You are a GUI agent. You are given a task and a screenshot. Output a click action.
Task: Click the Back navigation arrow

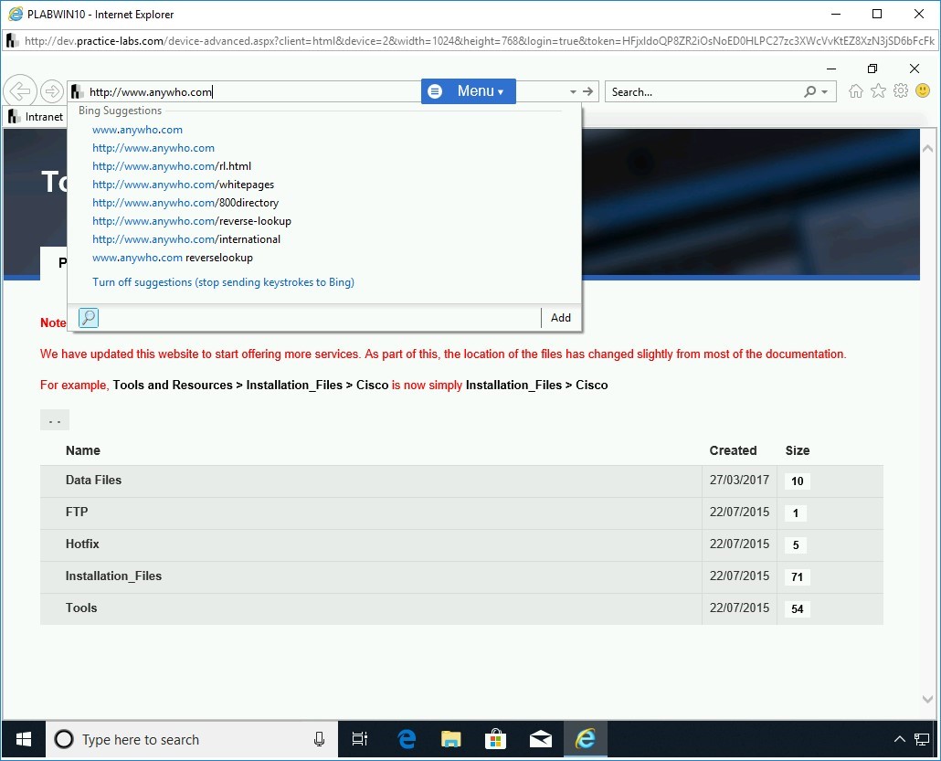tap(20, 90)
